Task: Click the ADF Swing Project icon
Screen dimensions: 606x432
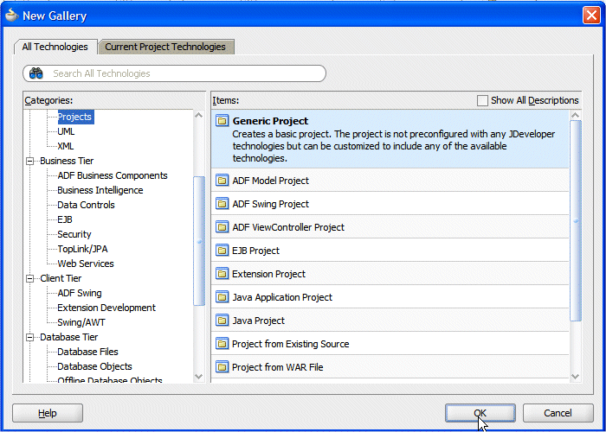Action: click(x=222, y=204)
